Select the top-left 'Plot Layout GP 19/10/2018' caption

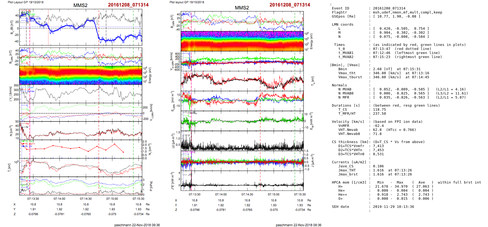tap(25, 2)
